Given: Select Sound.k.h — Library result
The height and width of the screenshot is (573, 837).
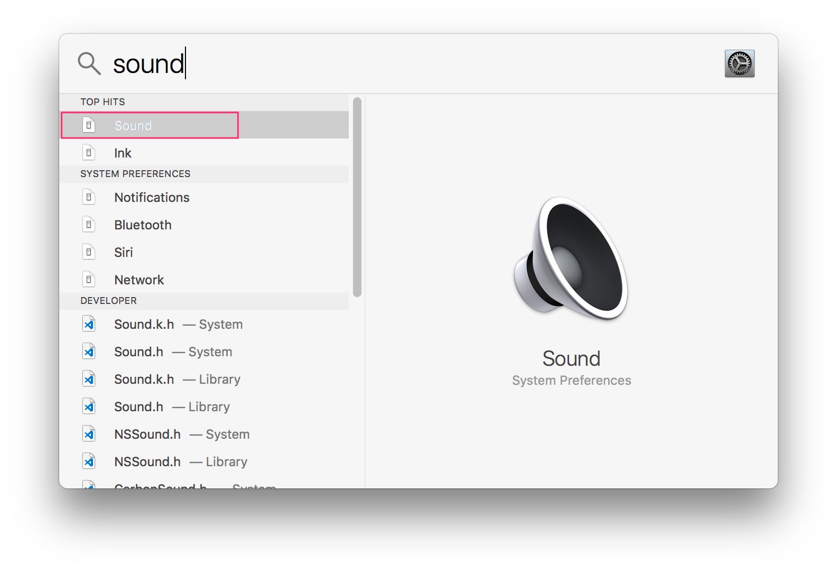Looking at the screenshot, I should point(204,379).
